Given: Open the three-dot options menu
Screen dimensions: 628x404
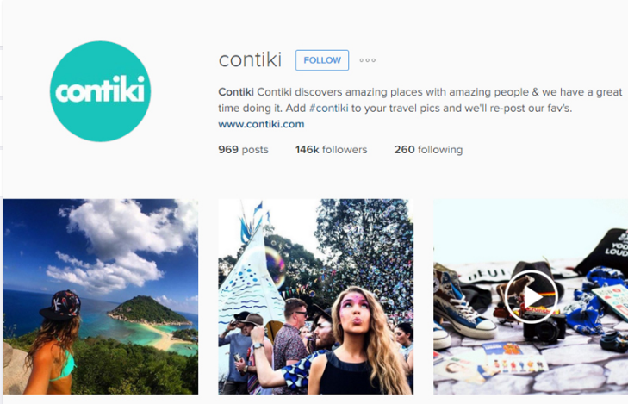Looking at the screenshot, I should tap(367, 60).
